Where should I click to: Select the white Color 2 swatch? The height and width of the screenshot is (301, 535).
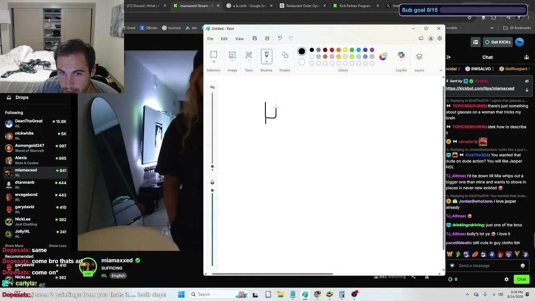302,62
